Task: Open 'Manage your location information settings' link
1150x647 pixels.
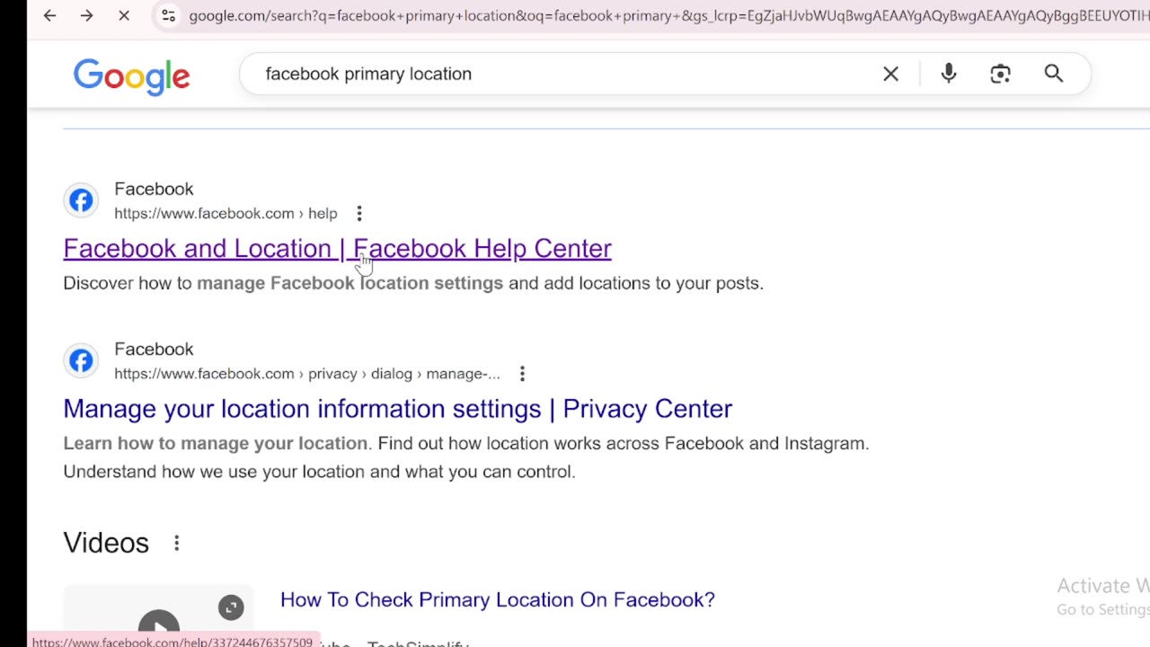Action: coord(397,409)
